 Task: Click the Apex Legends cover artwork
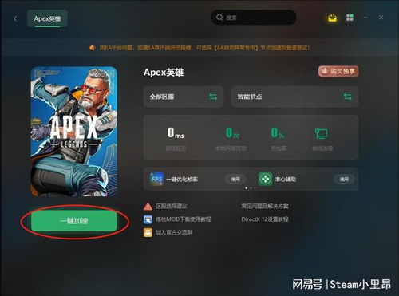tap(74, 132)
